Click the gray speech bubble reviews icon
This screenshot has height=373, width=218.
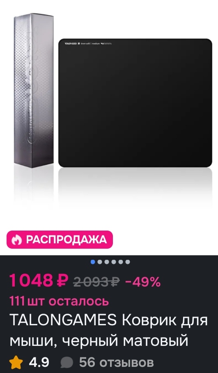click(x=67, y=363)
